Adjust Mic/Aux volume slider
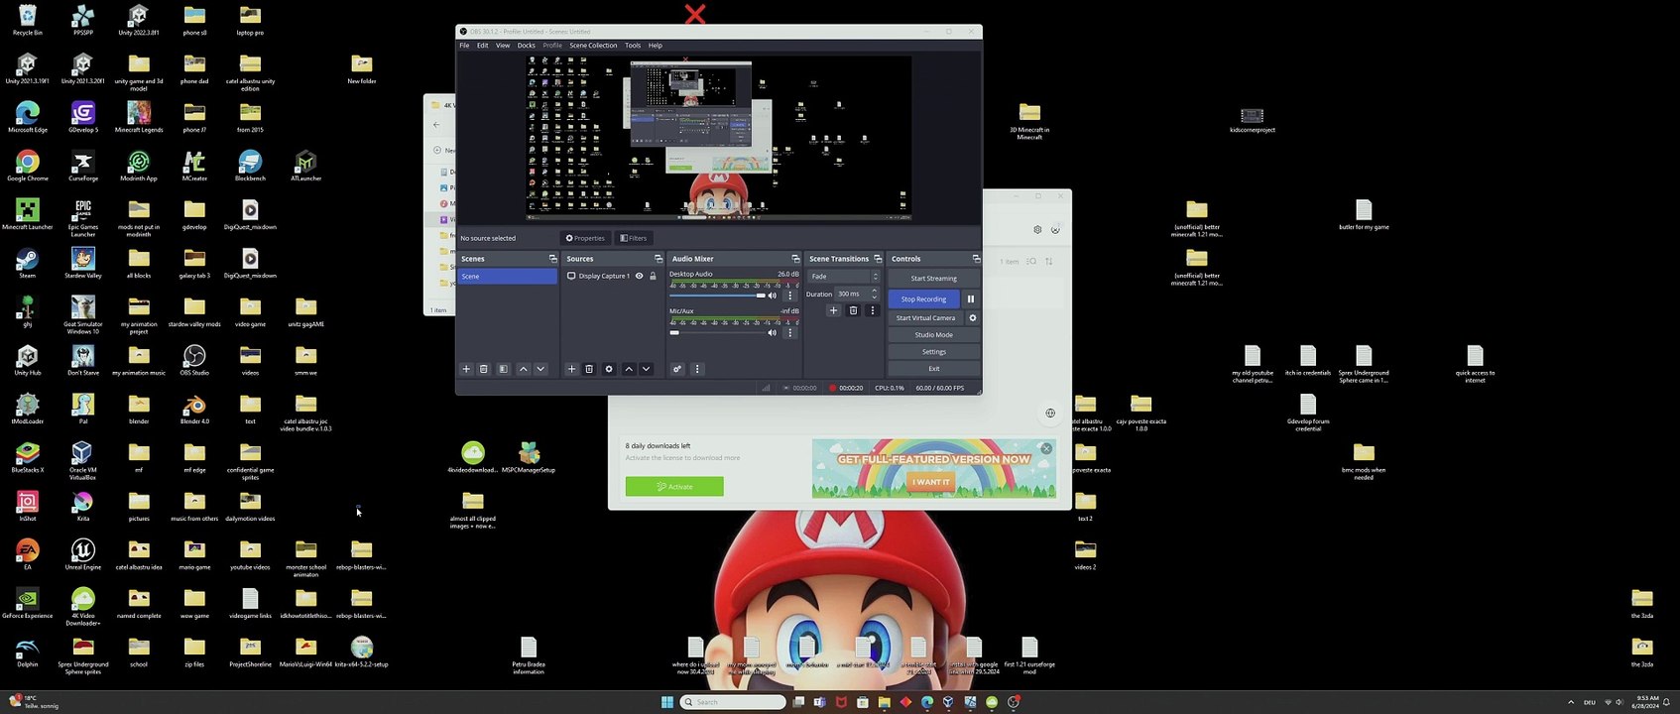 point(717,332)
